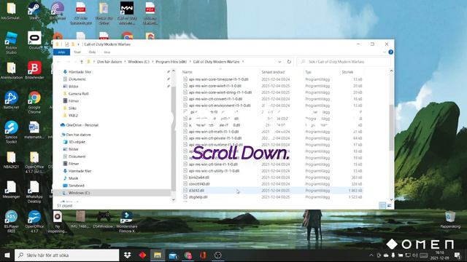
Task: Open the Google Chrome desktop shortcut
Action: (34, 103)
